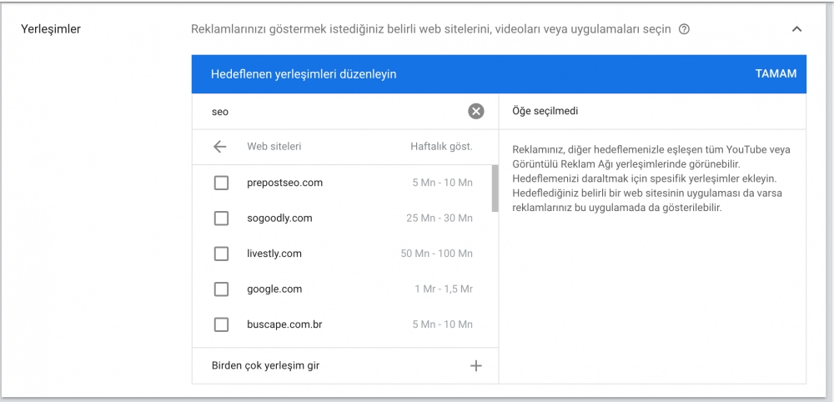Click the '50 Mn - 100 Mn' value
The image size is (834, 402).
(437, 254)
